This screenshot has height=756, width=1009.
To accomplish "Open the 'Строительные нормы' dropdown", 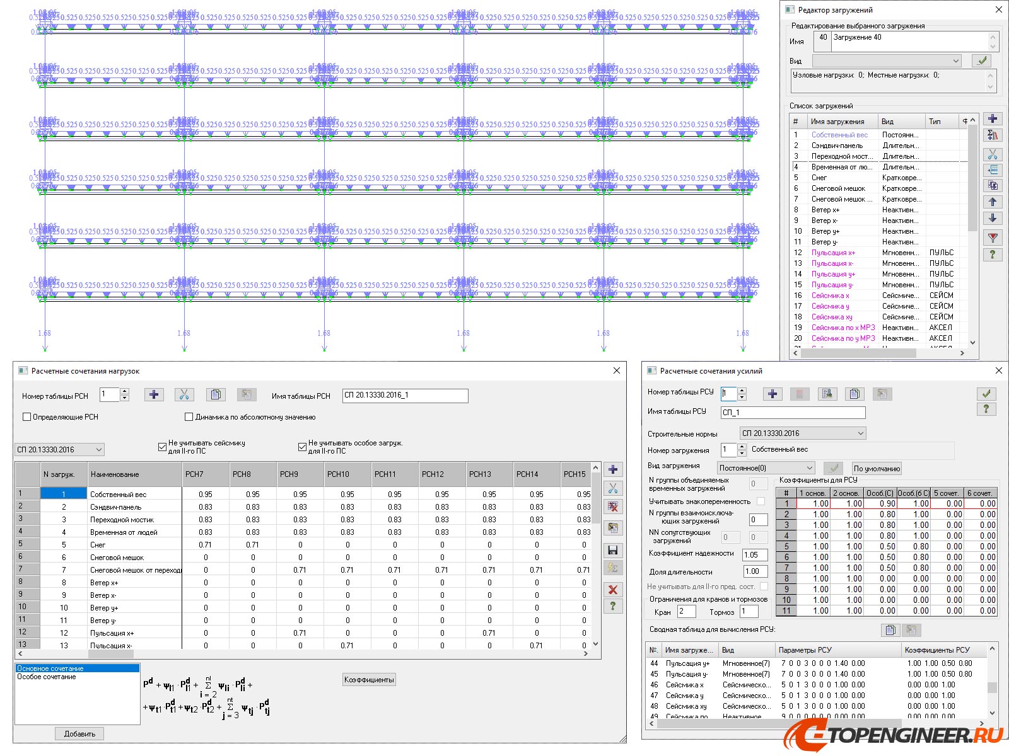I will [x=802, y=433].
